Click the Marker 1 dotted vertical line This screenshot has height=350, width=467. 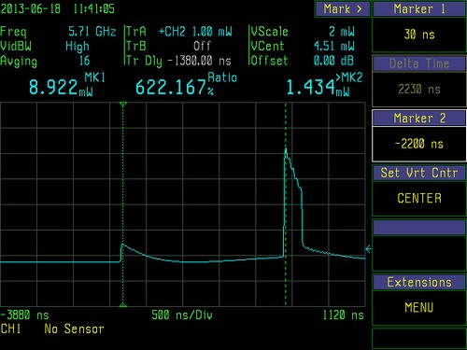coord(123,204)
